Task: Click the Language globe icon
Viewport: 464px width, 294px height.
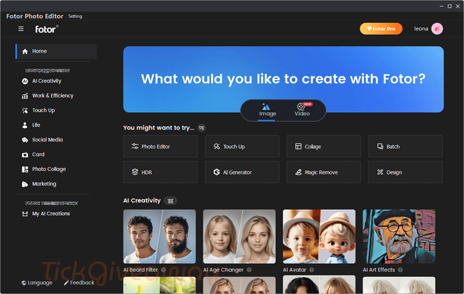Action: coord(24,283)
